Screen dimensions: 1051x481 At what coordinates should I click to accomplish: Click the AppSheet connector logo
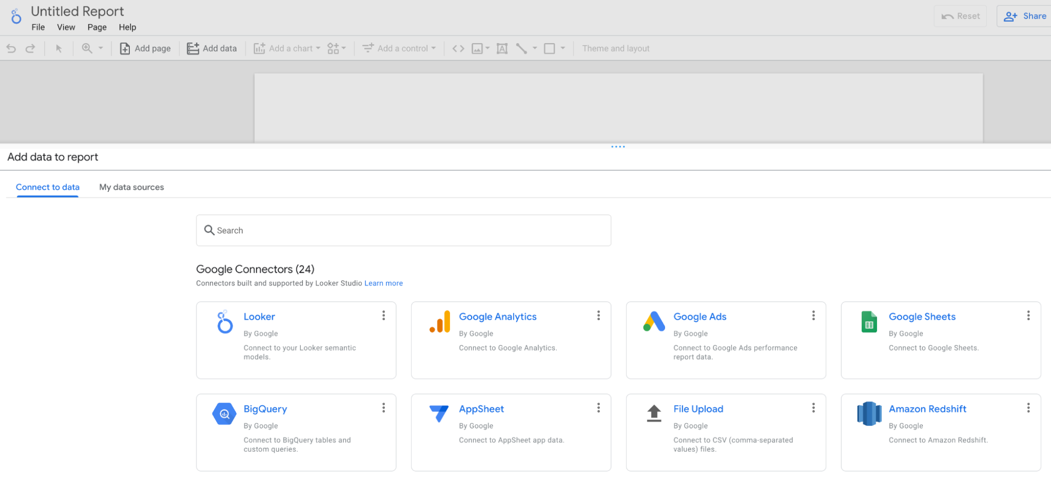(x=438, y=414)
